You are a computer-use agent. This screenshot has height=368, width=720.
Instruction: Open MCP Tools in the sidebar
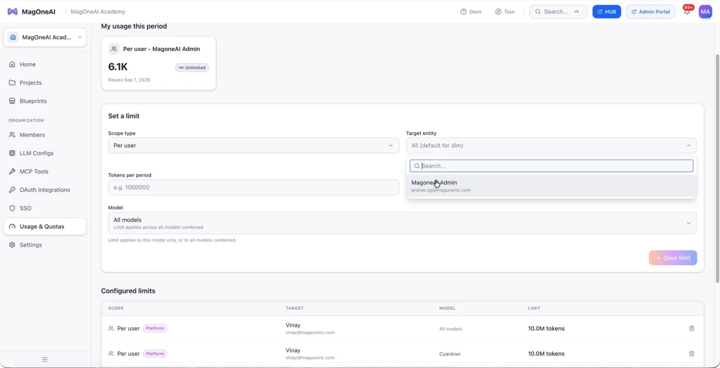[45, 172]
